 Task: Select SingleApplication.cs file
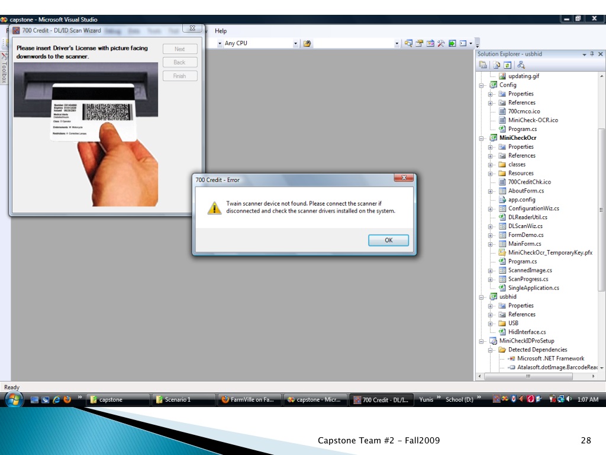pyautogui.click(x=533, y=288)
